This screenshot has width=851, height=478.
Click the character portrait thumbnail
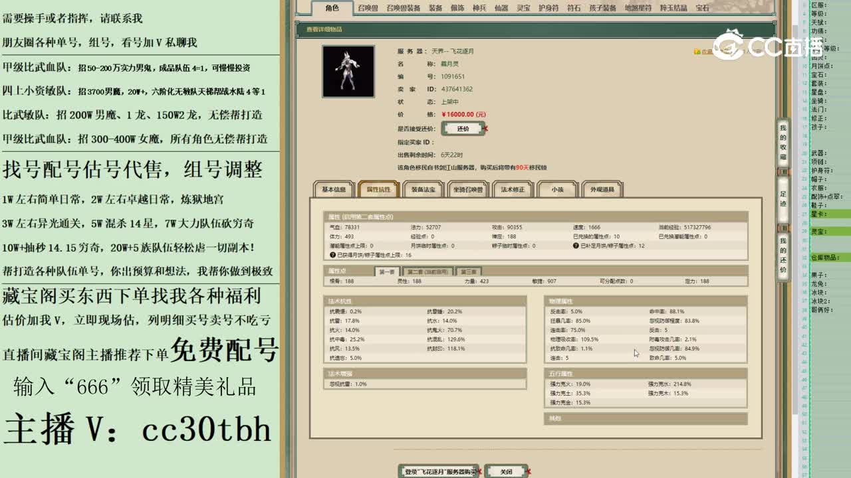348,72
